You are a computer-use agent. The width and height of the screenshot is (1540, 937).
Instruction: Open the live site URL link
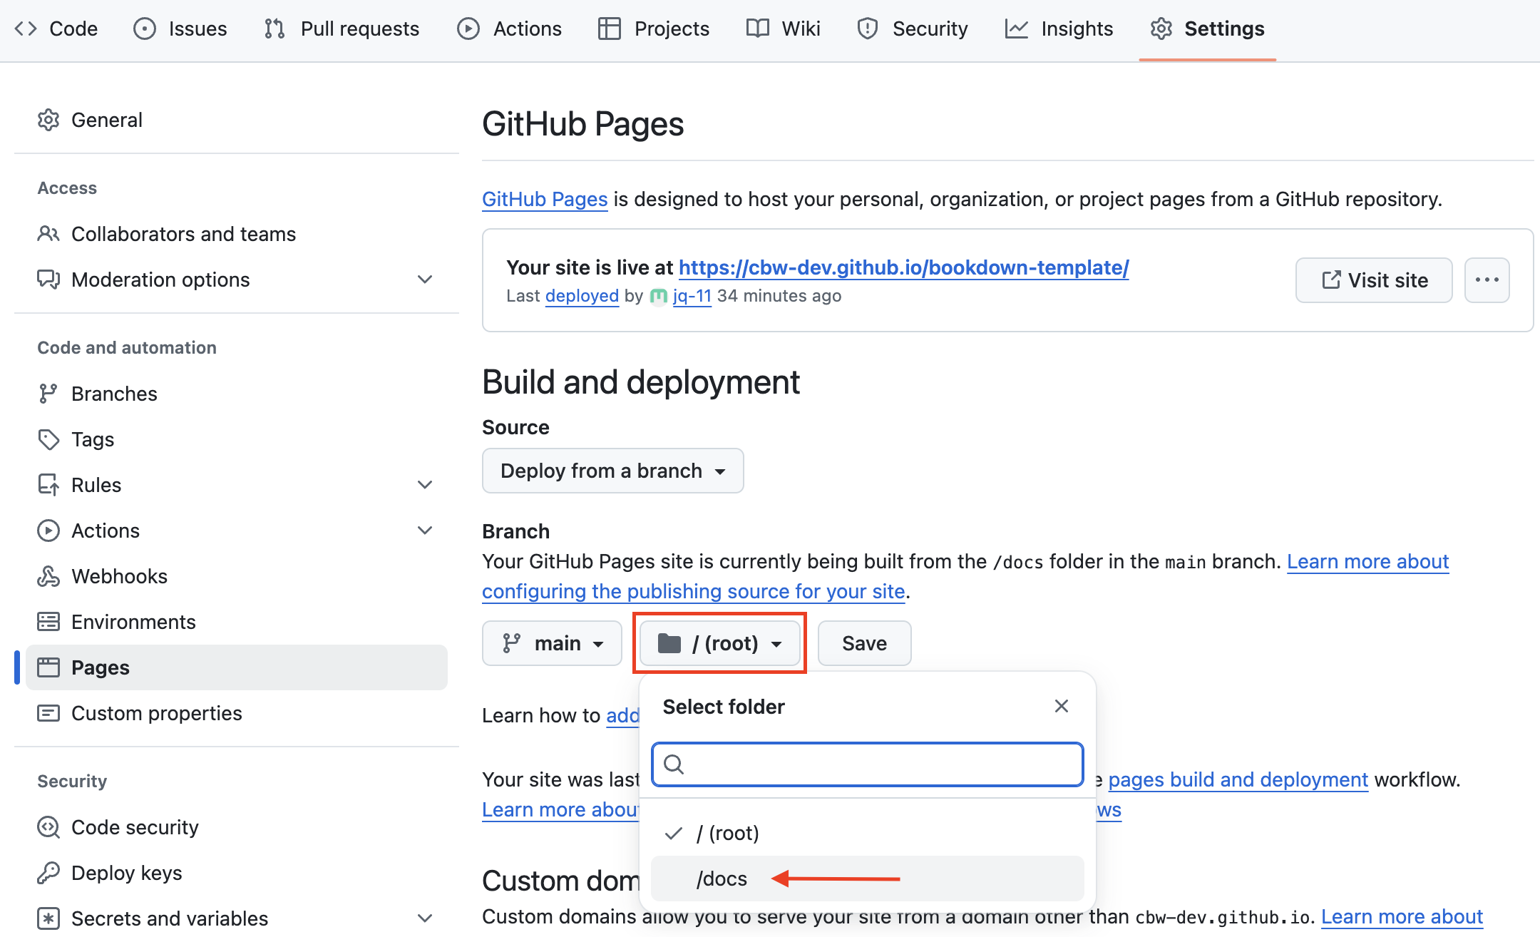coord(903,267)
